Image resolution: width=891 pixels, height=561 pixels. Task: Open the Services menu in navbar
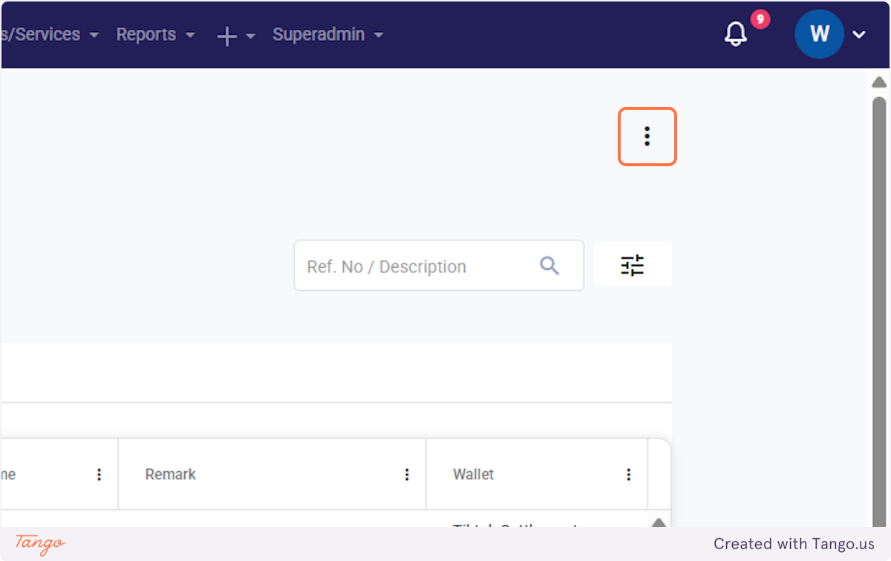pyautogui.click(x=50, y=34)
